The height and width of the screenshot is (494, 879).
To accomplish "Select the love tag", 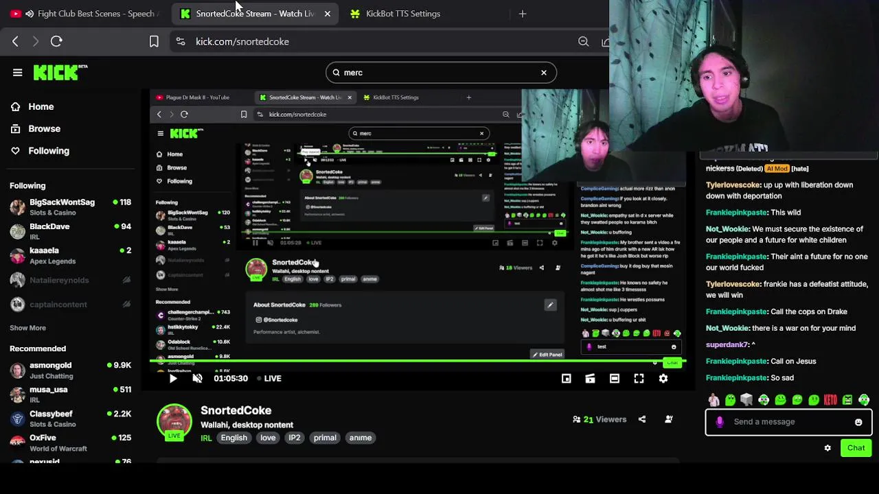I will (268, 438).
